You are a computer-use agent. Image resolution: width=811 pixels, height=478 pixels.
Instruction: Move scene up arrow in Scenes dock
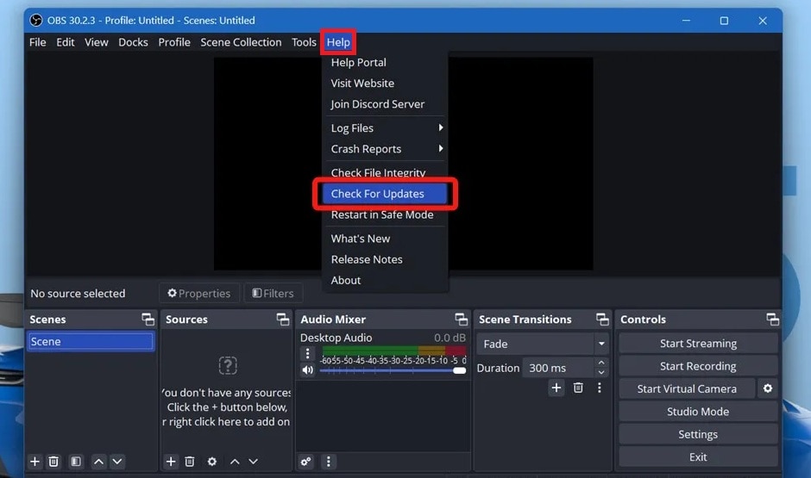tap(99, 461)
